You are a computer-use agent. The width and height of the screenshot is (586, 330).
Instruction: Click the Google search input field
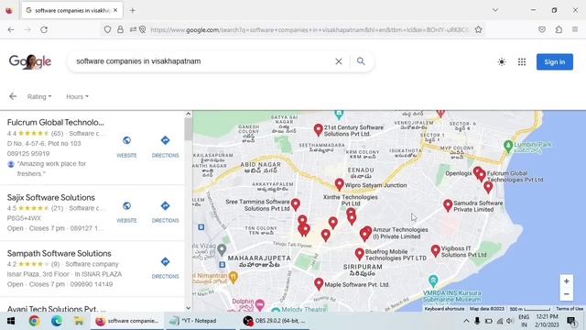click(x=201, y=61)
